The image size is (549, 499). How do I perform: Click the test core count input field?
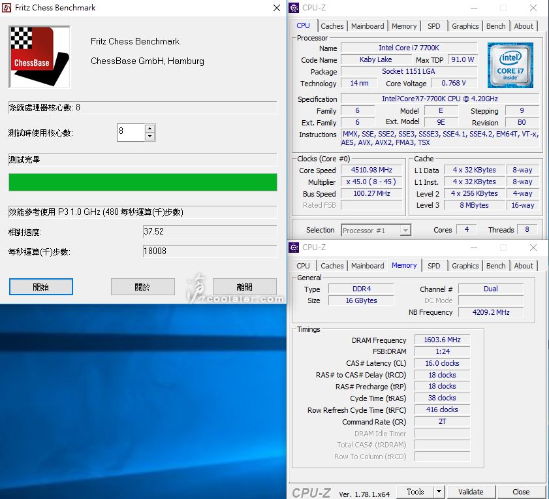coord(131,133)
